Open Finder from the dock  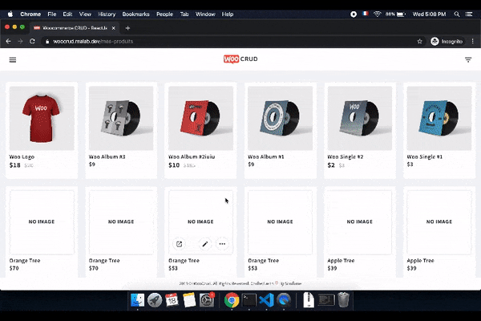click(x=137, y=300)
